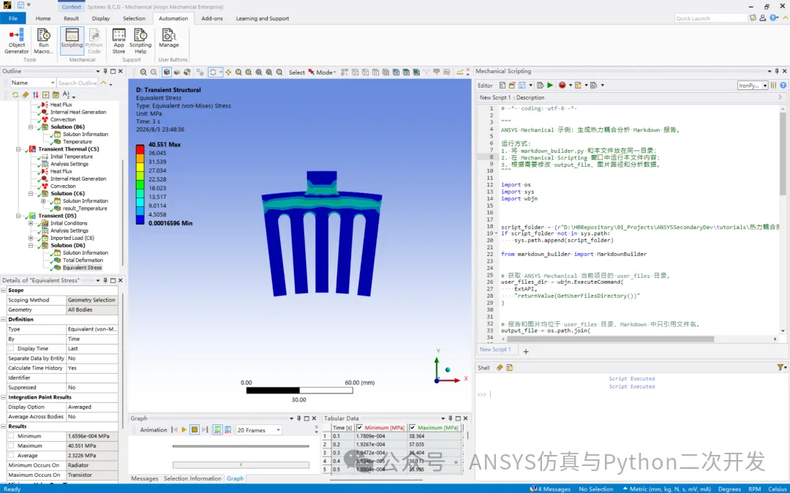Open the IronPython language dropdown
This screenshot has height=493, width=790.
pyautogui.click(x=752, y=86)
